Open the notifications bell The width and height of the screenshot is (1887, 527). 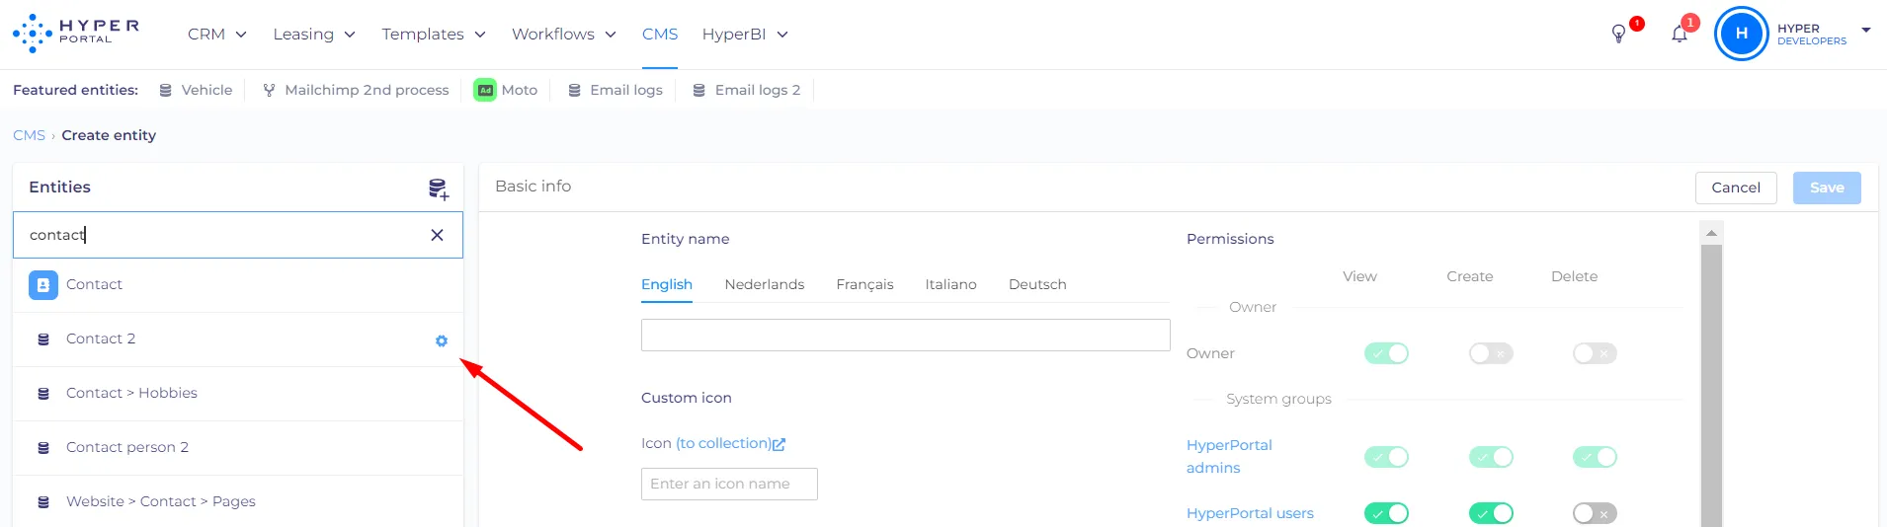point(1680,35)
